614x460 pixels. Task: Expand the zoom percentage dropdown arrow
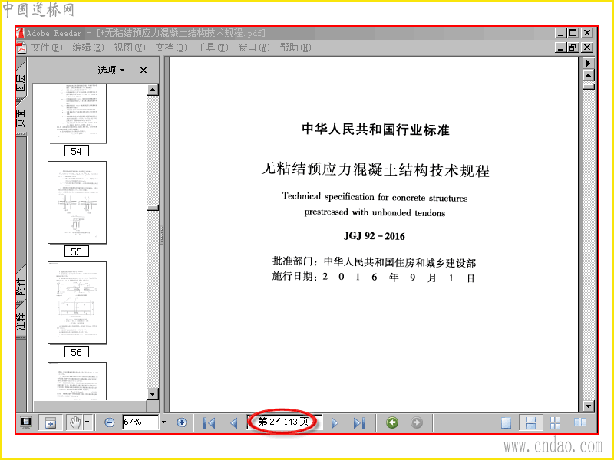(164, 422)
